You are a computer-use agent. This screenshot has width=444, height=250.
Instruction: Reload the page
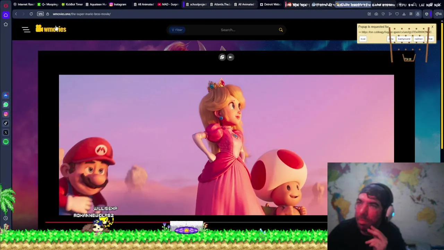pos(31,14)
